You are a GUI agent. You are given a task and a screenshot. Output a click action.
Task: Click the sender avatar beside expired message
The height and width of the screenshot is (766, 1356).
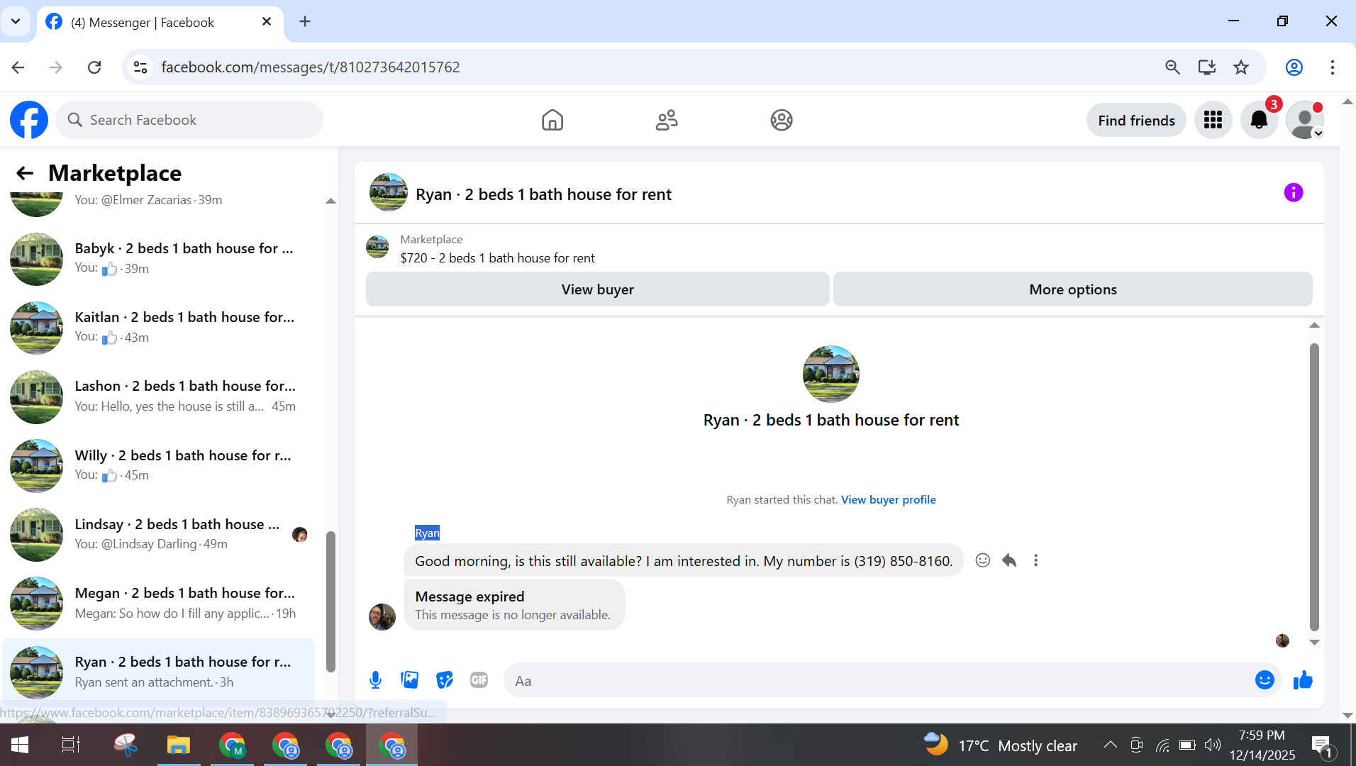click(x=382, y=616)
